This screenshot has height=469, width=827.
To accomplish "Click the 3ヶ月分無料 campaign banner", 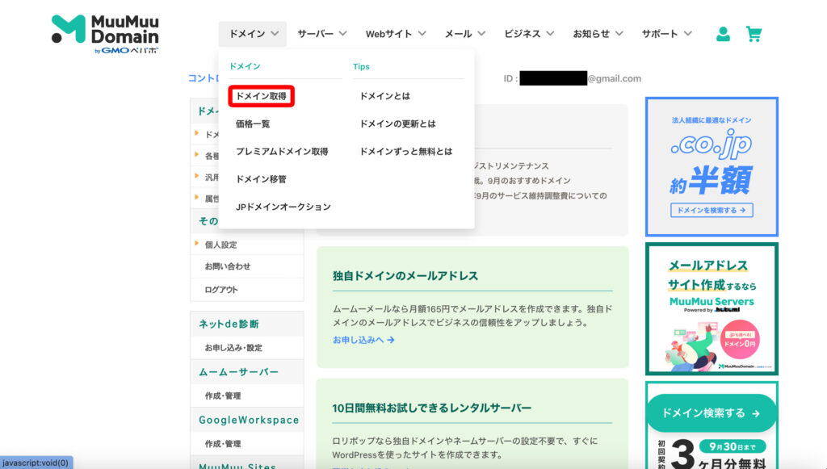I will pyautogui.click(x=712, y=451).
